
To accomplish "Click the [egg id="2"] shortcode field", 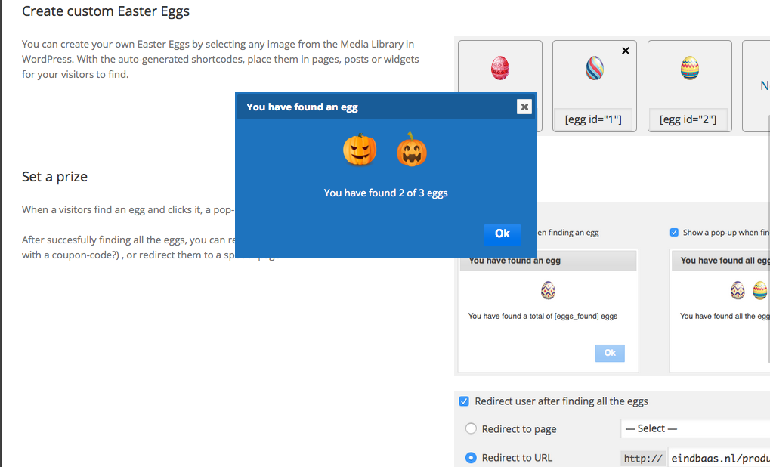I will tap(688, 119).
